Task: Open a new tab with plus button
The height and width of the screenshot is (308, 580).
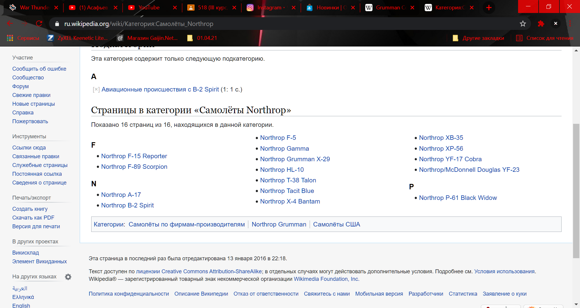Action: point(489,8)
